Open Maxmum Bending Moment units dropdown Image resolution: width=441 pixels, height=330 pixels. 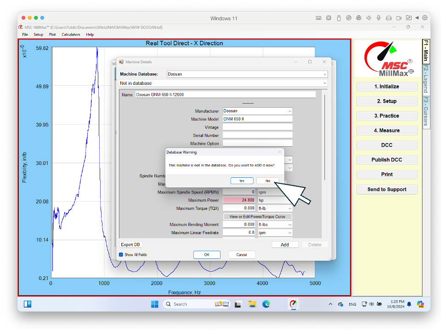[x=290, y=225]
